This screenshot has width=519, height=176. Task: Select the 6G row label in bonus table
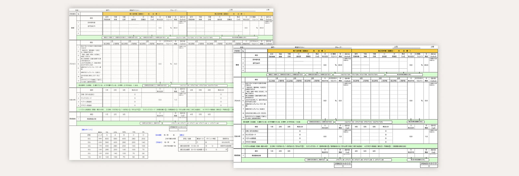(x=89, y=138)
